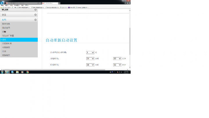
Task: Select the highlighted 重启 menu item
Action: click(x=19, y=40)
